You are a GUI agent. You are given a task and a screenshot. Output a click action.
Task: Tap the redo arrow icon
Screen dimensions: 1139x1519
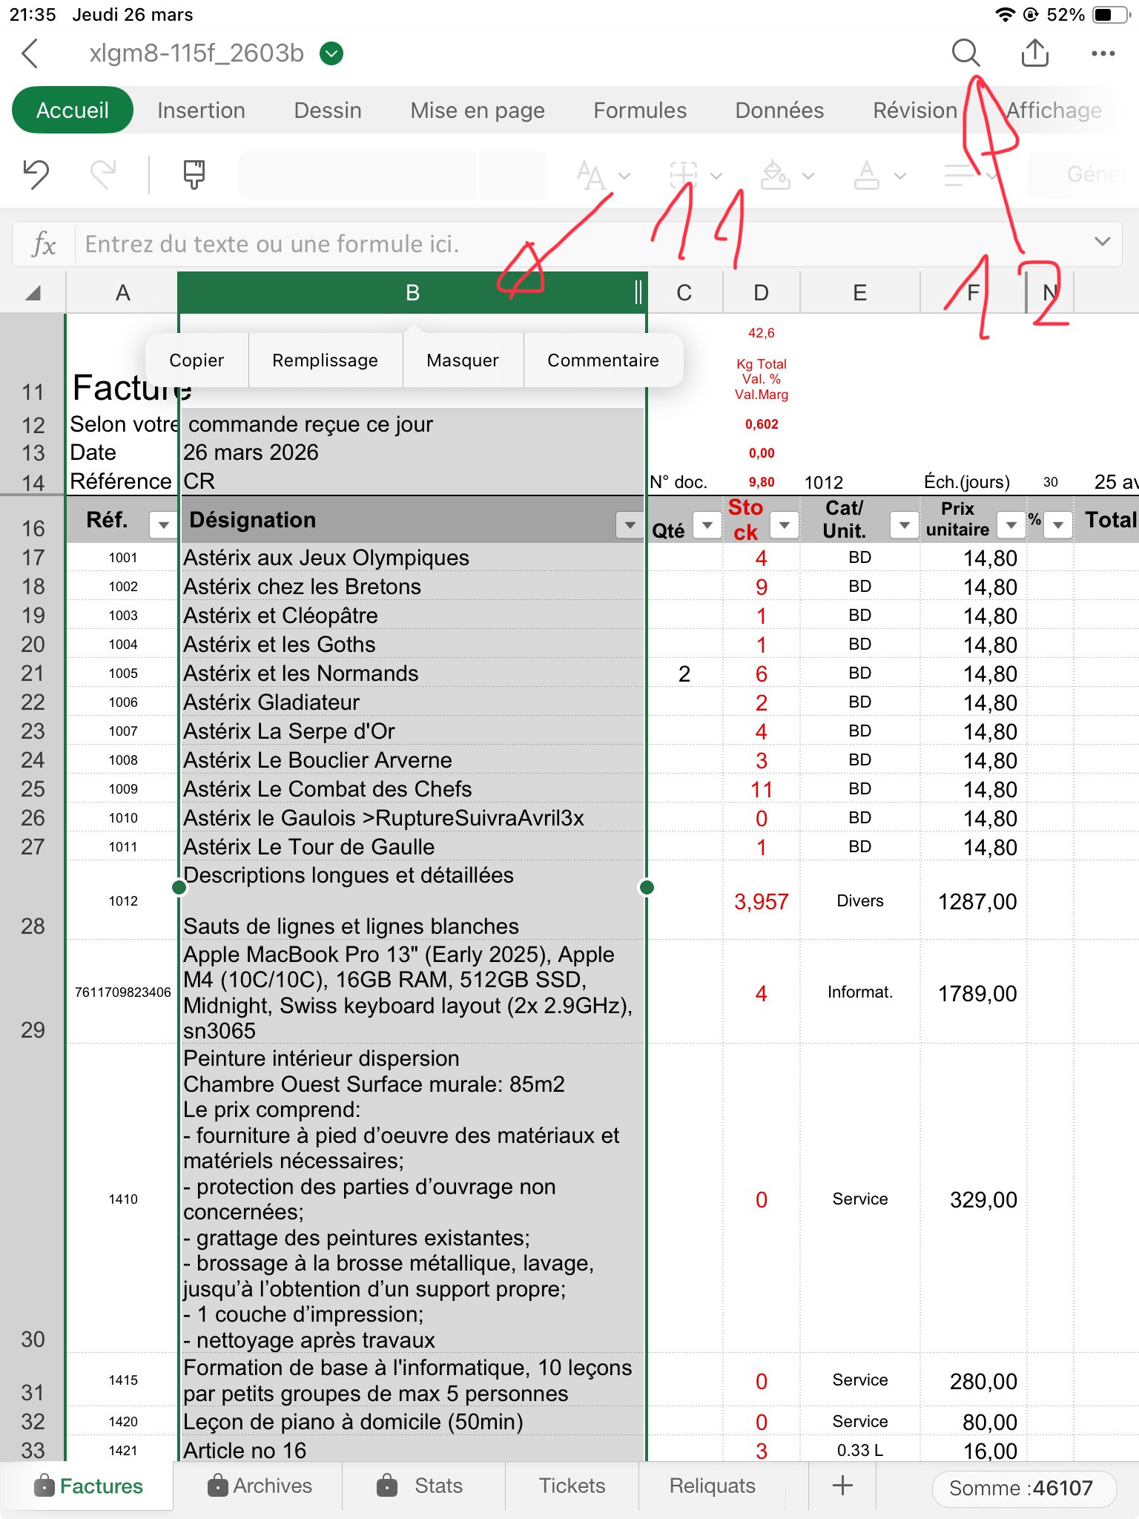[x=103, y=175]
